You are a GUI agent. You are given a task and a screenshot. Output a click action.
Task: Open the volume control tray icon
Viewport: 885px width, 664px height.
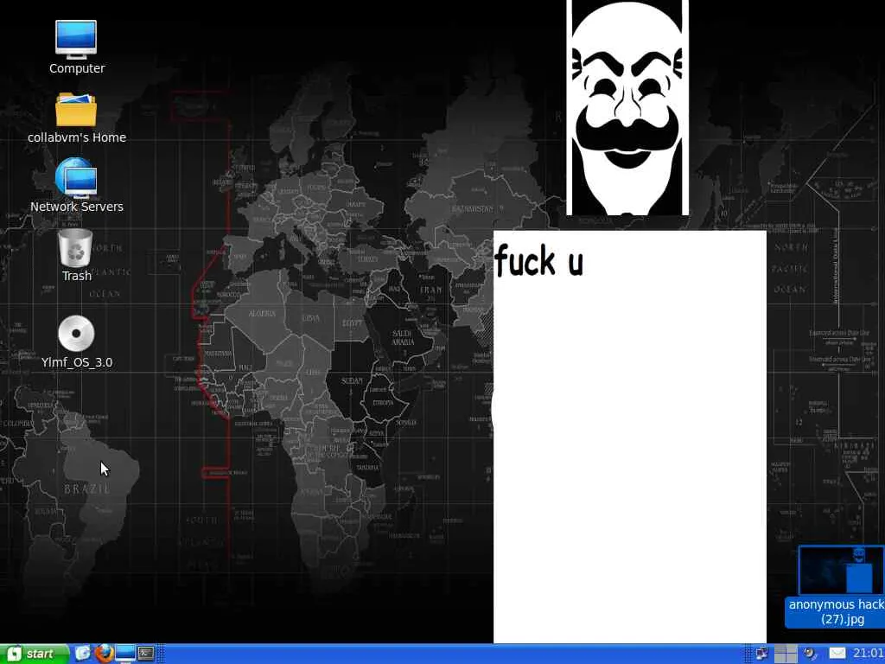[811, 654]
